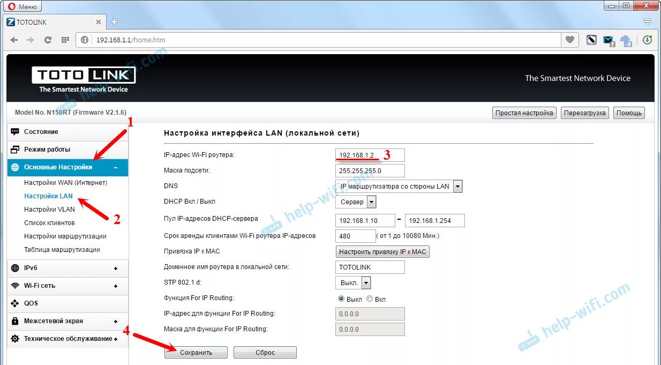Open the DNS dropdown

399,187
